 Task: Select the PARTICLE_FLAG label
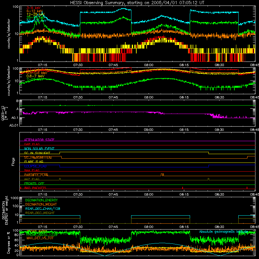(x=36, y=175)
